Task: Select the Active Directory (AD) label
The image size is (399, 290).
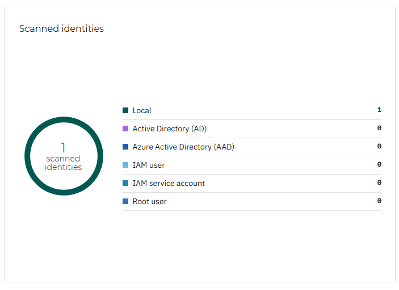Action: click(169, 129)
